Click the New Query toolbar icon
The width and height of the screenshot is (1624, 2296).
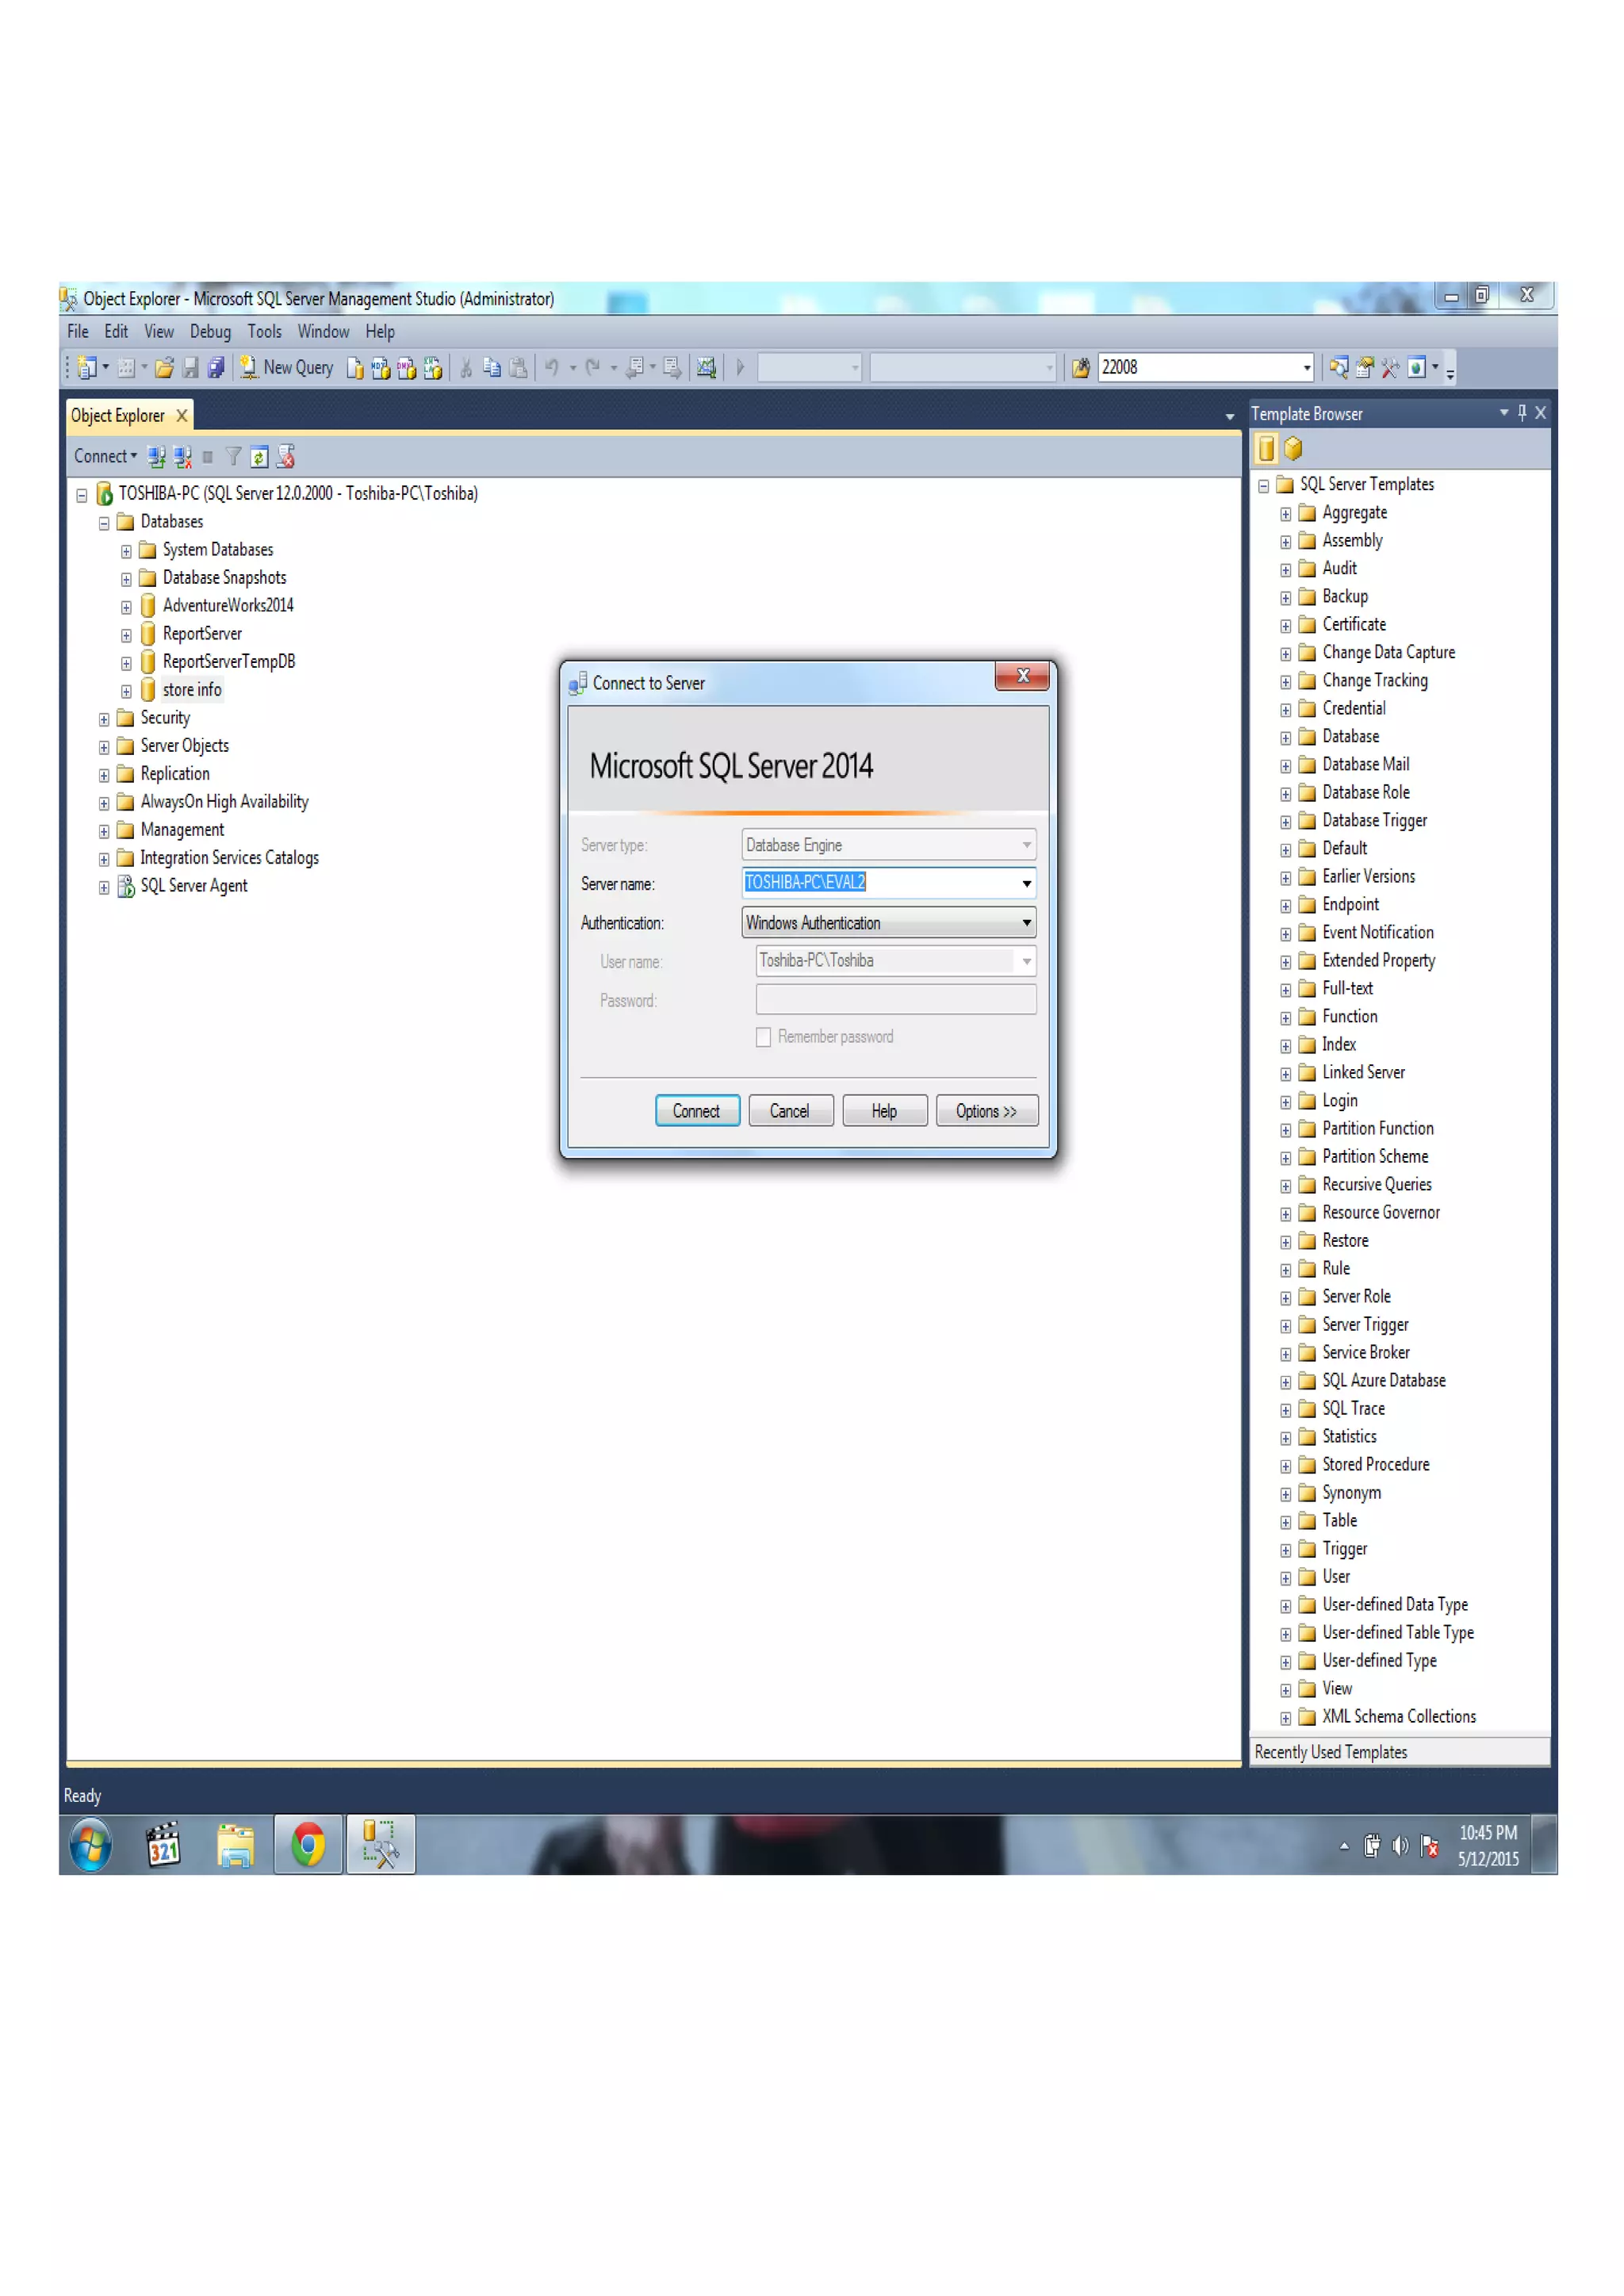(287, 367)
